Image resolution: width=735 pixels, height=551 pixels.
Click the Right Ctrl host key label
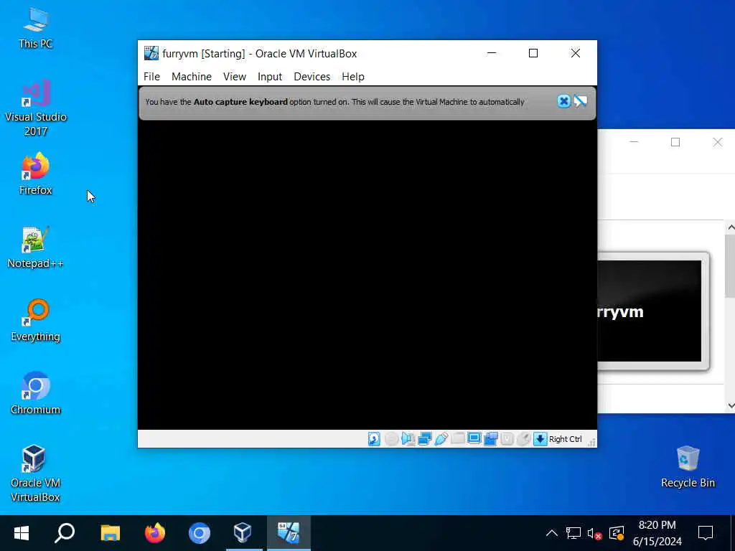pos(566,439)
